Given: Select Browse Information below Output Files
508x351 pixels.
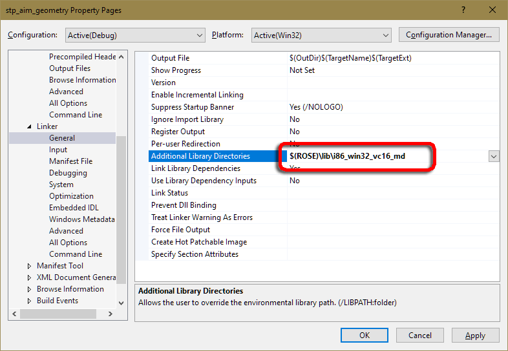Looking at the screenshot, I should [82, 80].
